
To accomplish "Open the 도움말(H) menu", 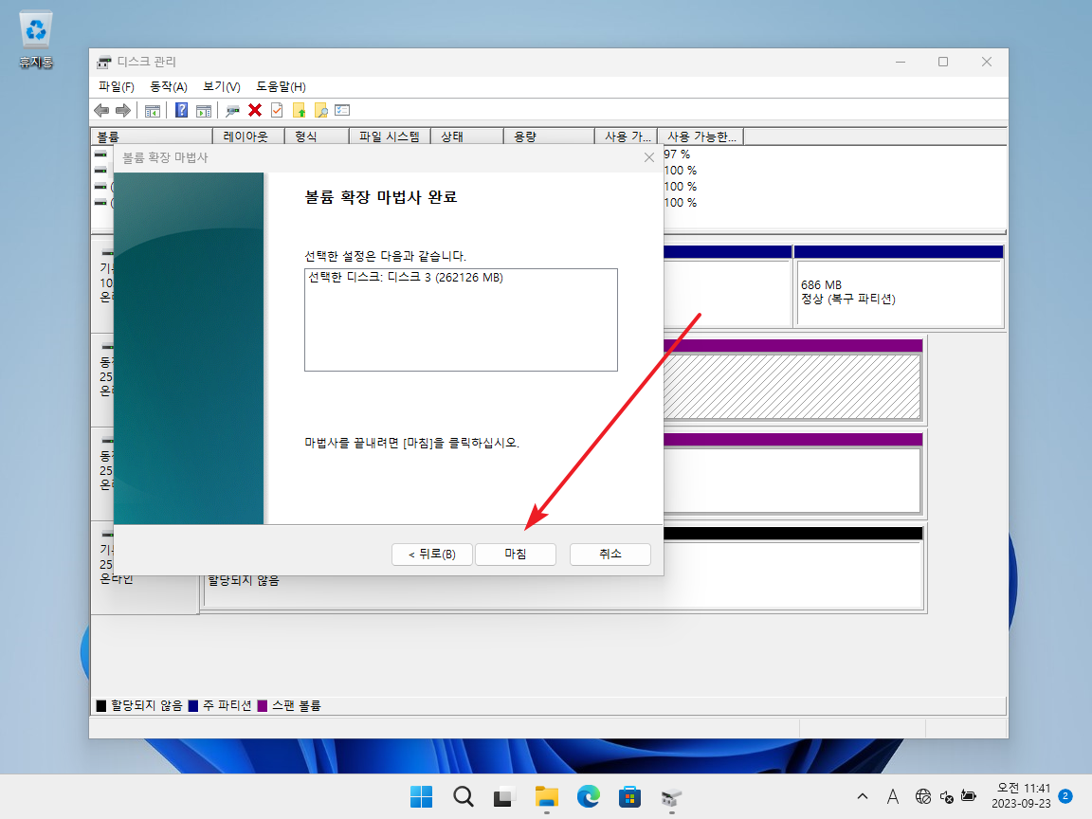I will click(281, 86).
